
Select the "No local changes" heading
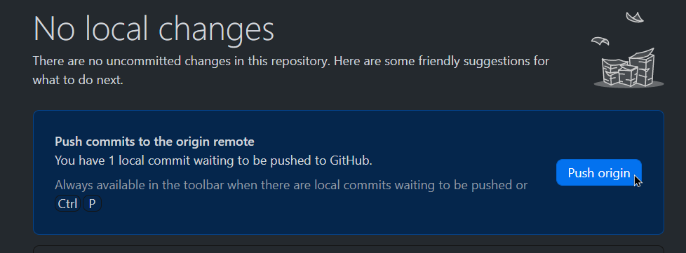click(154, 29)
